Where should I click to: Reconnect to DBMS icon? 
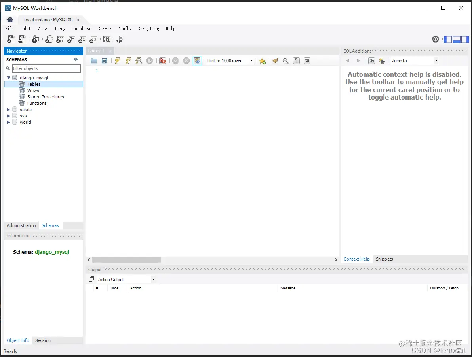[x=120, y=39]
